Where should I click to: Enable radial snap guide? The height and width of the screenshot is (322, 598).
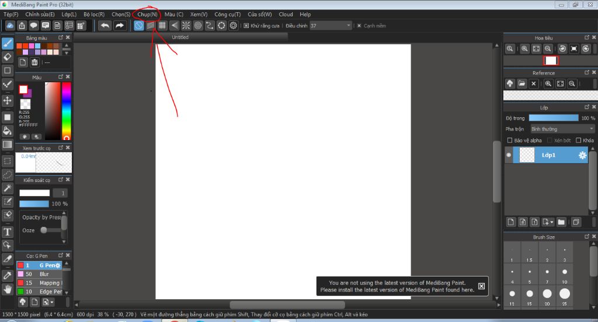pyautogui.click(x=186, y=26)
